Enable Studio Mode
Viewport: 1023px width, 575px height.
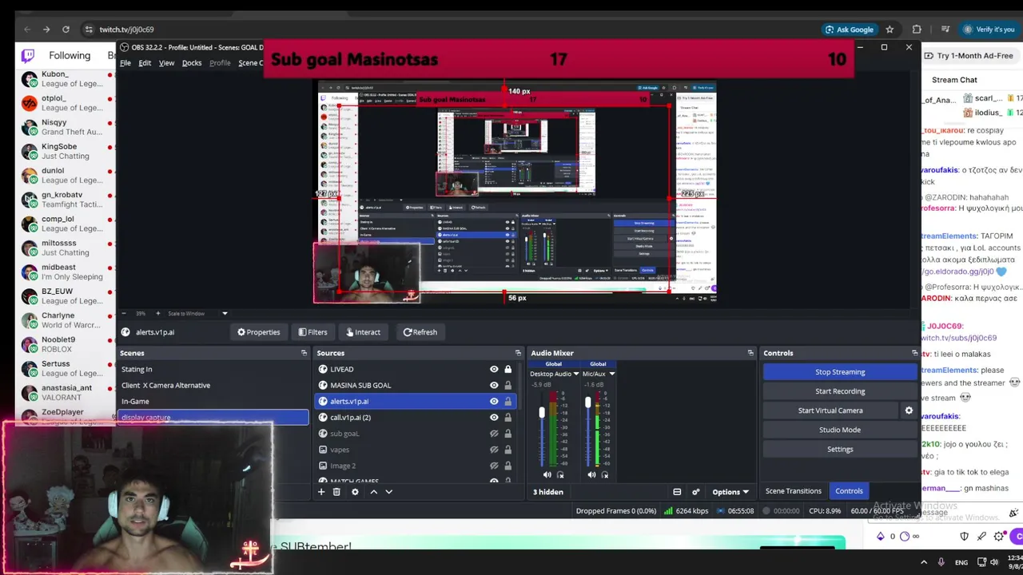[840, 430]
